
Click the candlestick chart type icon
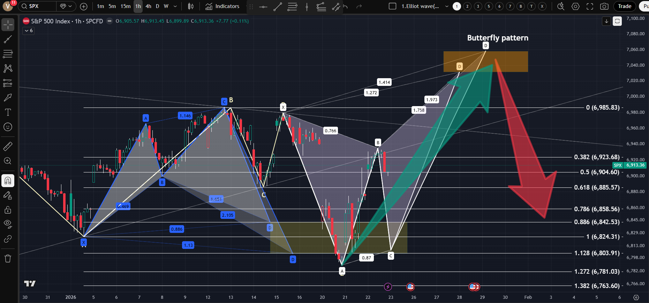190,6
